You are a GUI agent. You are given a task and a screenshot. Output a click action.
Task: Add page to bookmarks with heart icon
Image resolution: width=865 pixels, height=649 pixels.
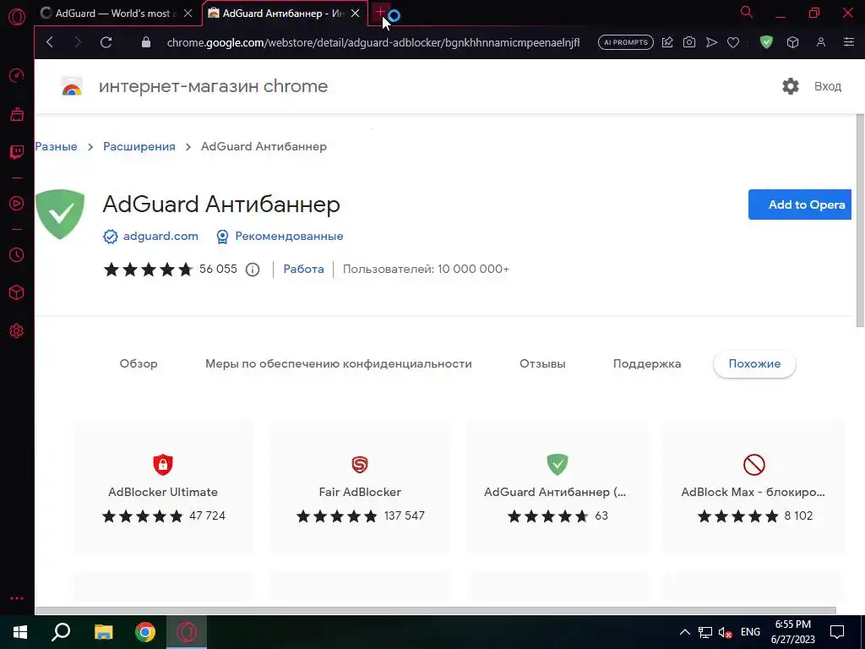pyautogui.click(x=733, y=42)
